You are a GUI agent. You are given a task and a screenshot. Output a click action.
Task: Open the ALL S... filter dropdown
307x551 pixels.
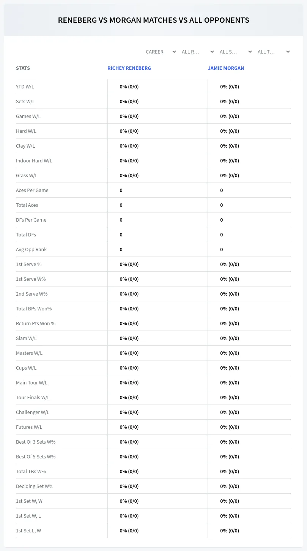point(235,52)
